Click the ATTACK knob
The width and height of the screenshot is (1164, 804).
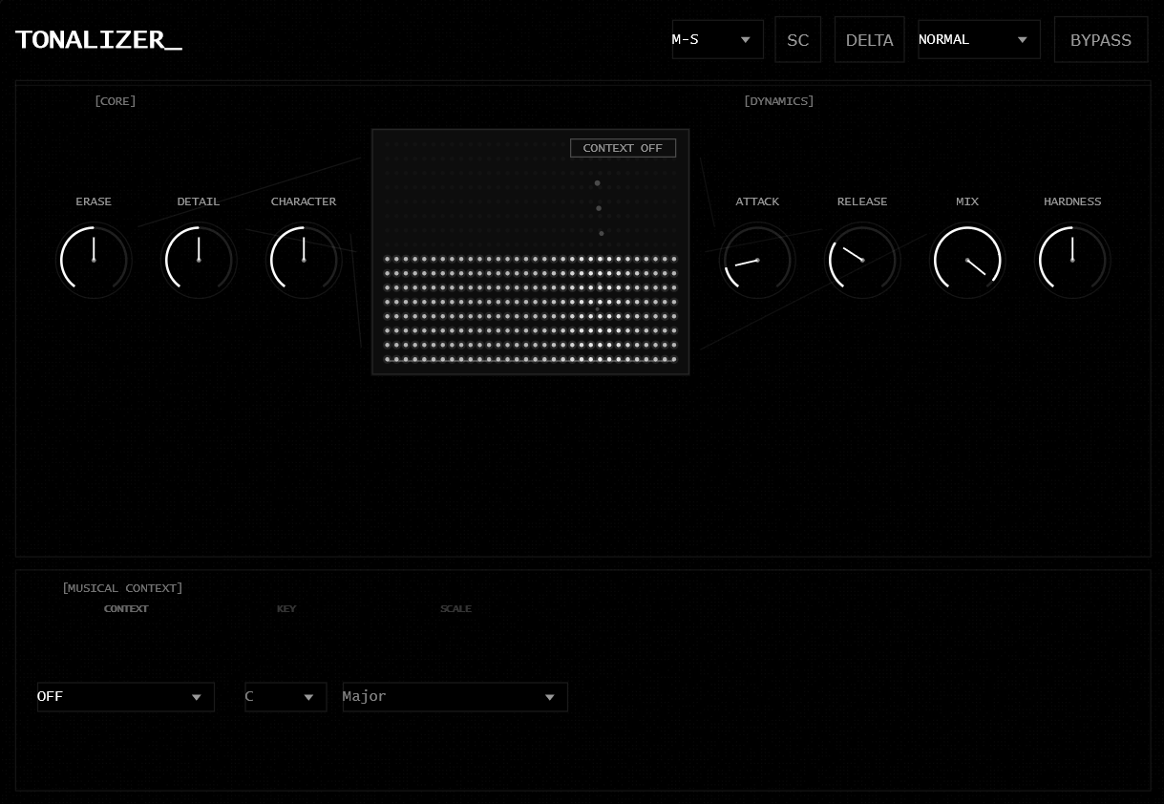point(757,260)
